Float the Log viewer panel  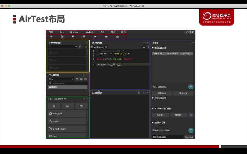pyautogui.click(x=144, y=93)
